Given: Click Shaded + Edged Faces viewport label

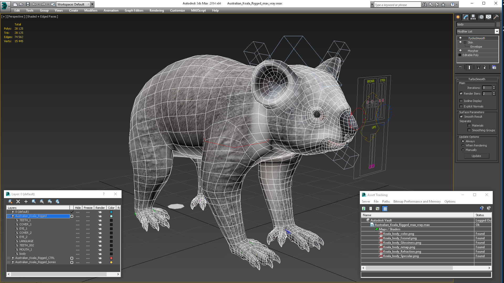Looking at the screenshot, I should point(42,17).
